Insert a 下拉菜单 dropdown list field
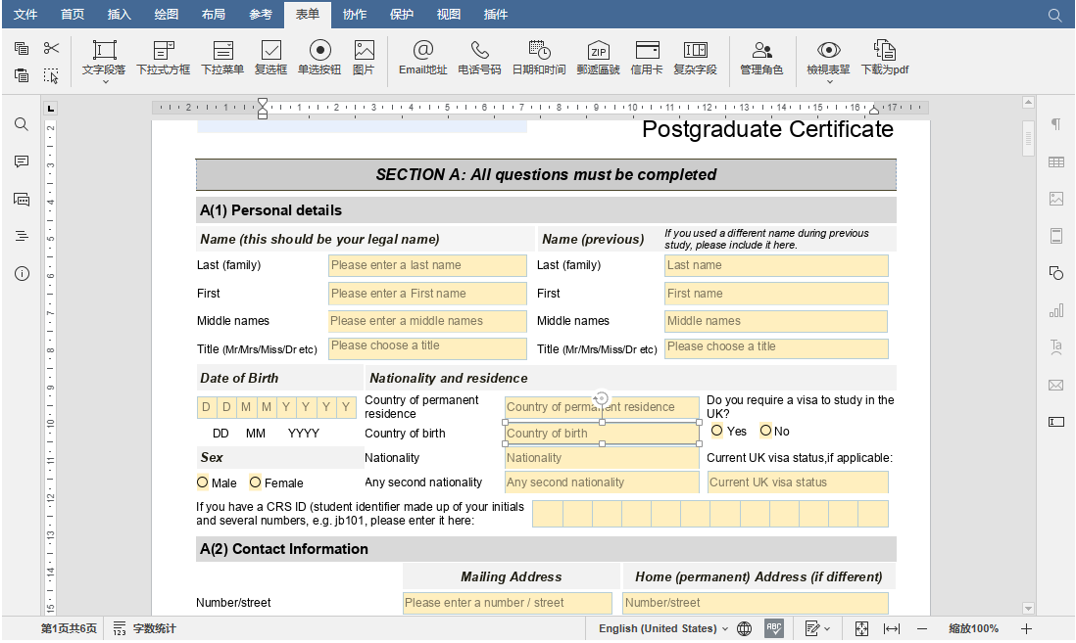Screen dimensions: 1076x643 pyautogui.click(x=222, y=57)
